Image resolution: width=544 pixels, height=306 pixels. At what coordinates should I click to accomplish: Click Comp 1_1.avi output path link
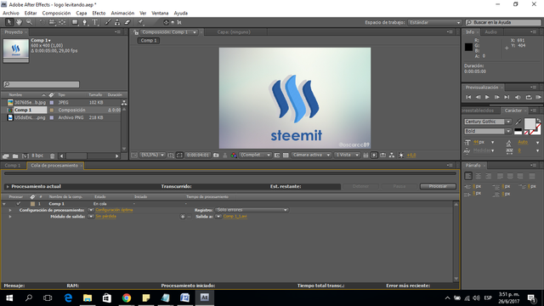coord(235,216)
